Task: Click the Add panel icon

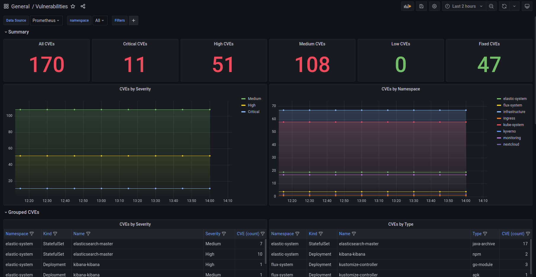Action: (x=407, y=6)
